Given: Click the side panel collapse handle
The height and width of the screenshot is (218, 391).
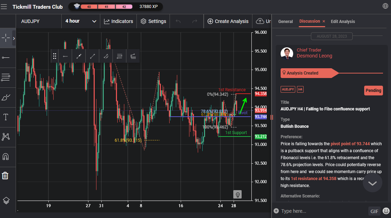Looking at the screenshot, I should point(272,117).
